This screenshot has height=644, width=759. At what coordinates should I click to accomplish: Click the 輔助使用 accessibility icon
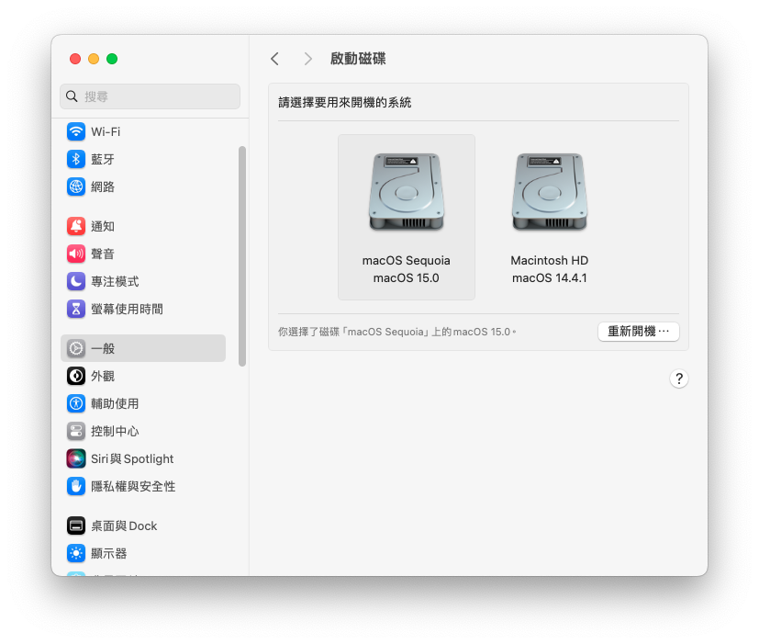click(76, 403)
